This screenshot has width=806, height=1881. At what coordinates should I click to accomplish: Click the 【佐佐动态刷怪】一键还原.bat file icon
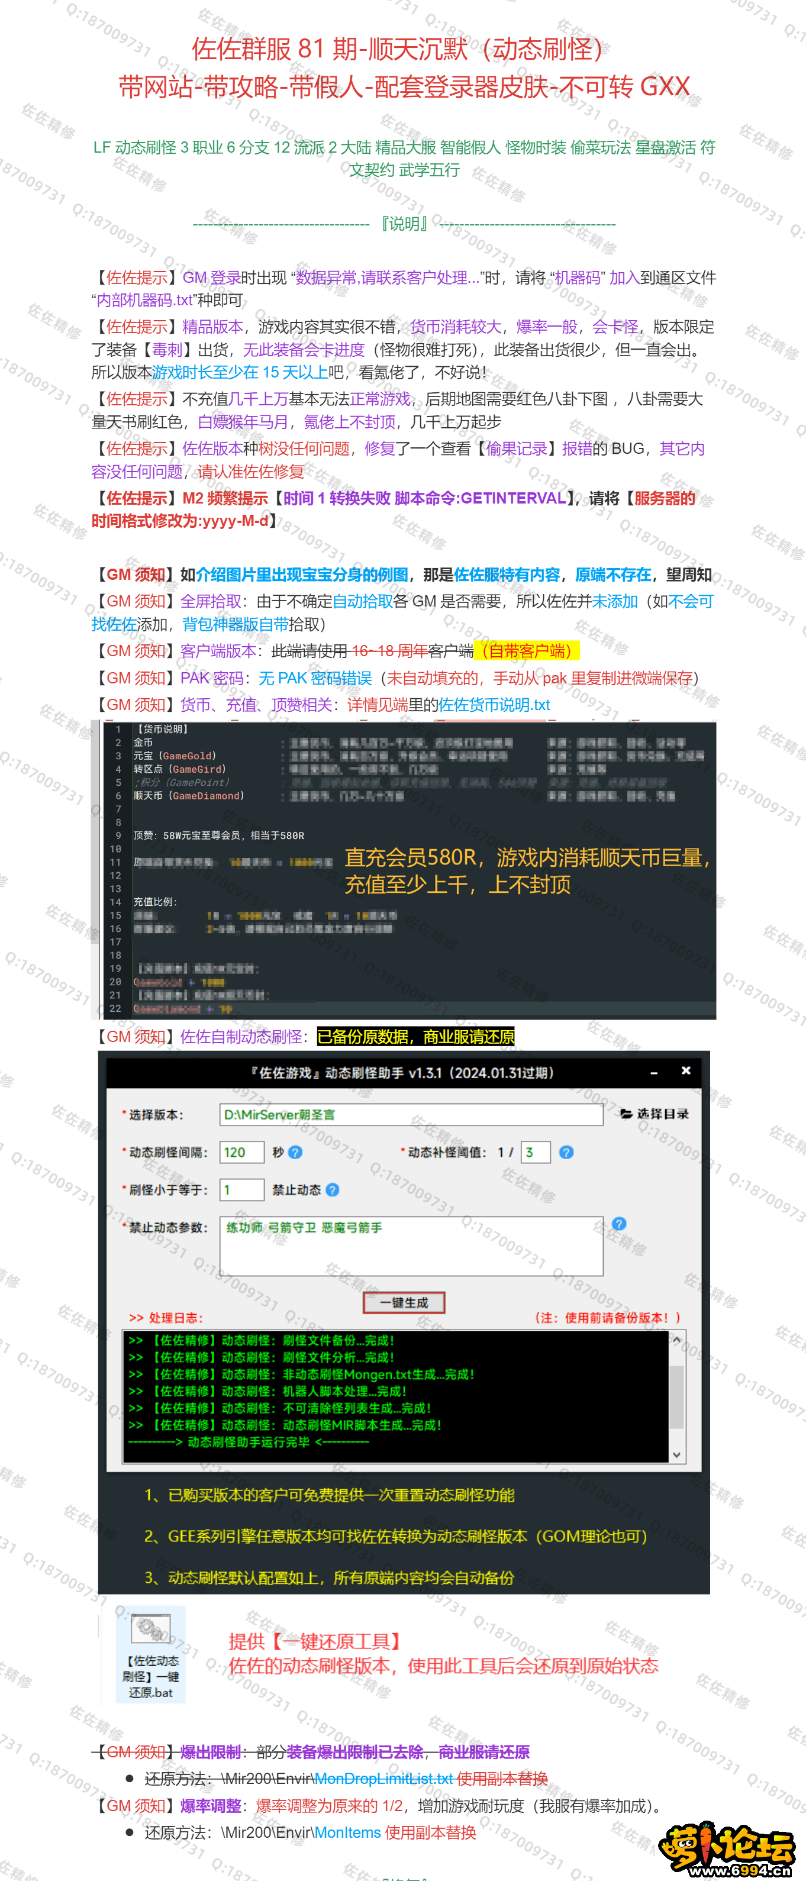point(150,1654)
